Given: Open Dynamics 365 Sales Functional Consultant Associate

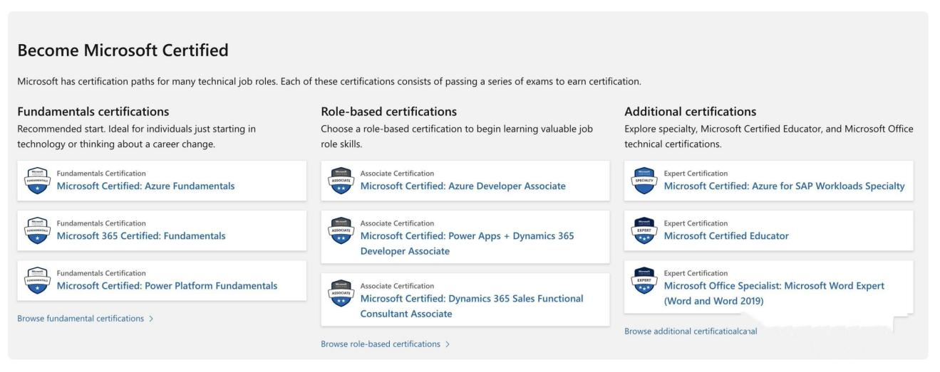Looking at the screenshot, I should pyautogui.click(x=472, y=306).
